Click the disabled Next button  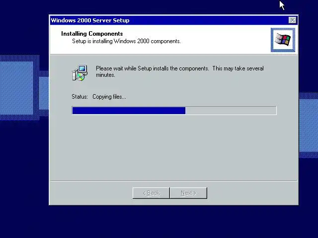point(188,193)
